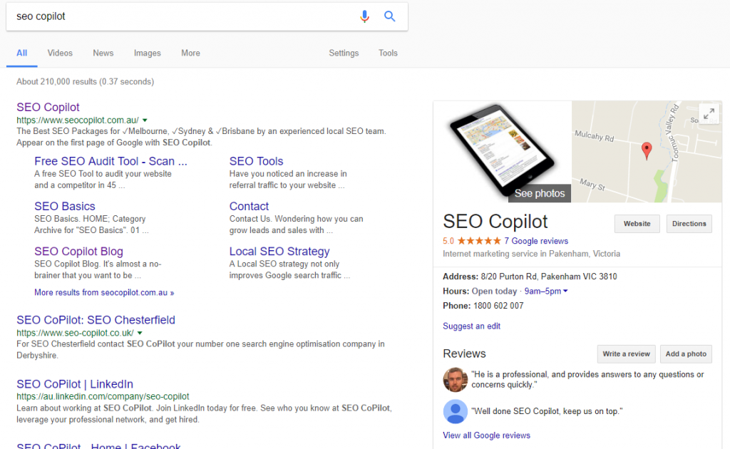Expand the map with the fullscreen arrows icon
The image size is (730, 449).
(x=709, y=113)
